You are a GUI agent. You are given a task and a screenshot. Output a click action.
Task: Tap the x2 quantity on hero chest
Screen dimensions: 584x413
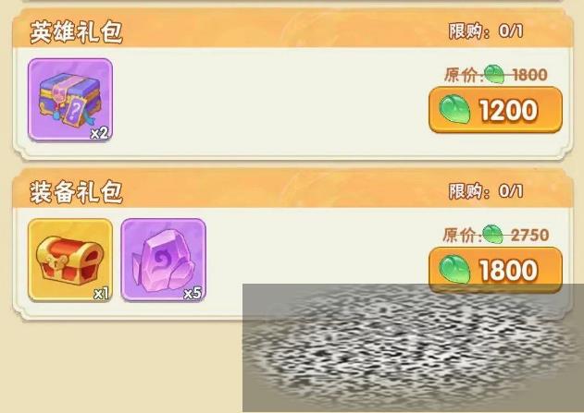(x=99, y=133)
